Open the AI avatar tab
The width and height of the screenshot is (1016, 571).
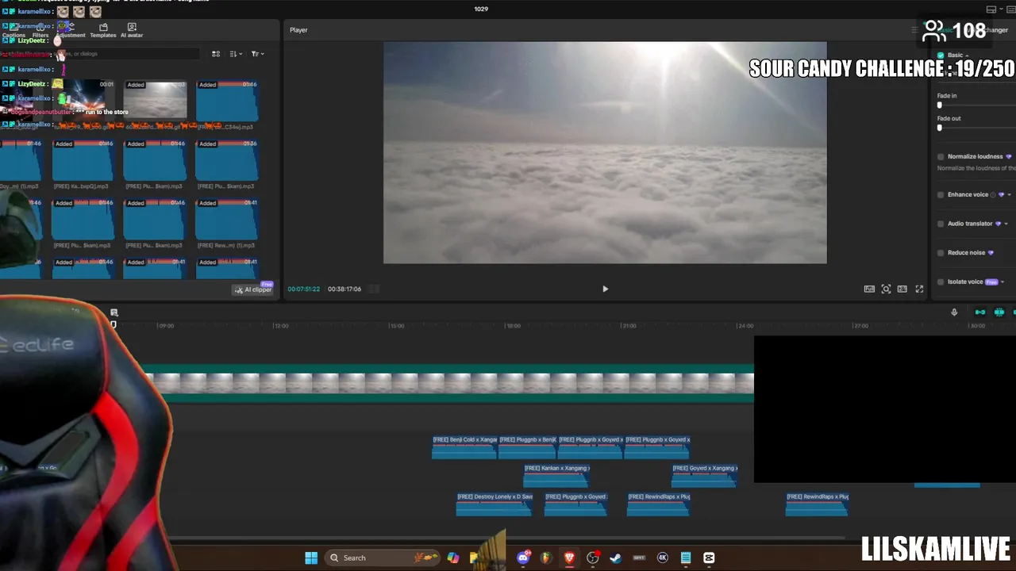pyautogui.click(x=132, y=31)
